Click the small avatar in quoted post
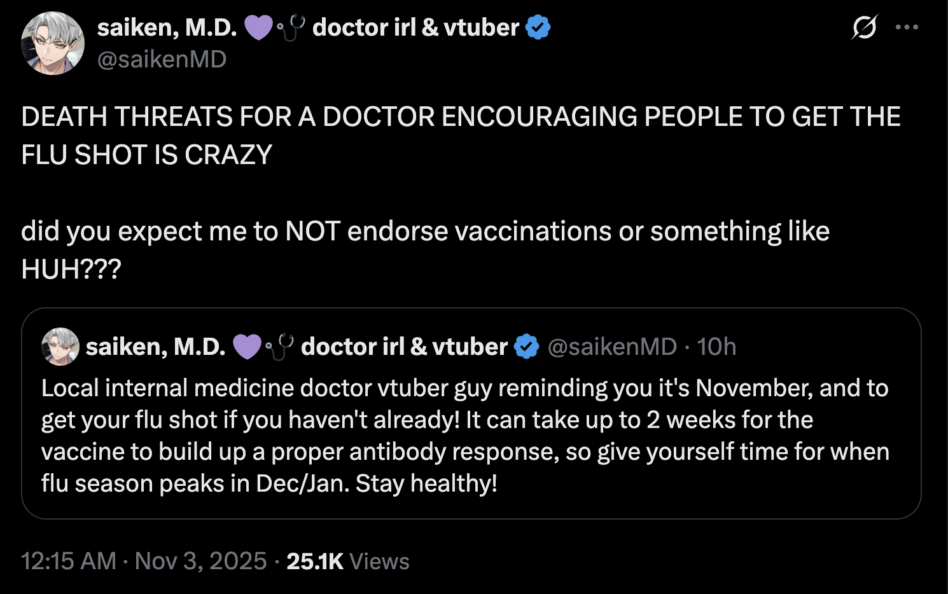This screenshot has width=948, height=594. (x=60, y=347)
